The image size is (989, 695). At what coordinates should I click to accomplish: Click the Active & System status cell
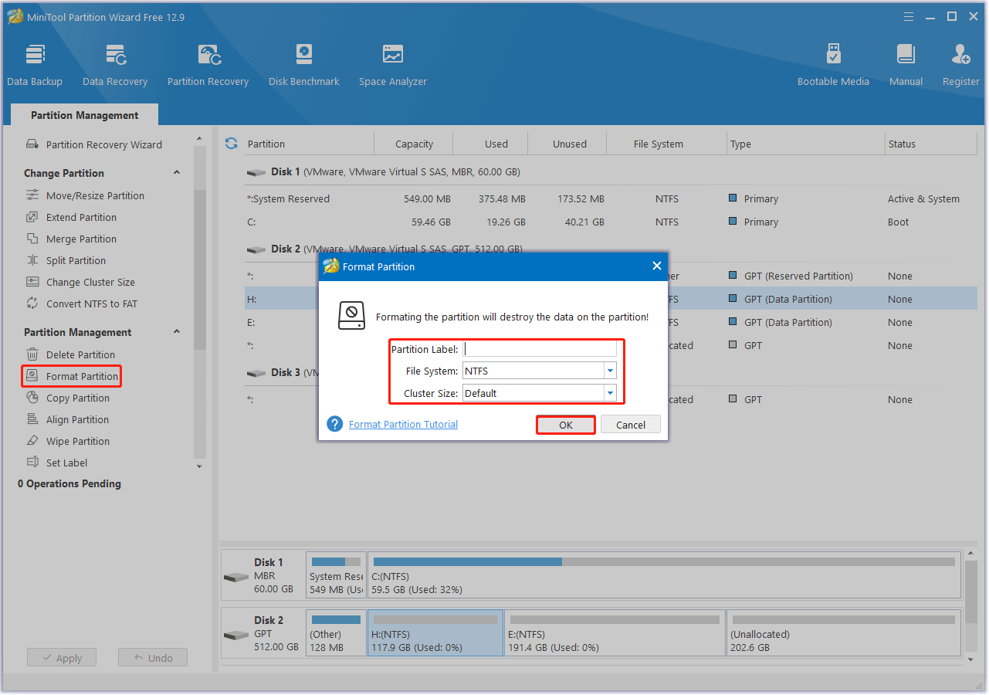(923, 198)
